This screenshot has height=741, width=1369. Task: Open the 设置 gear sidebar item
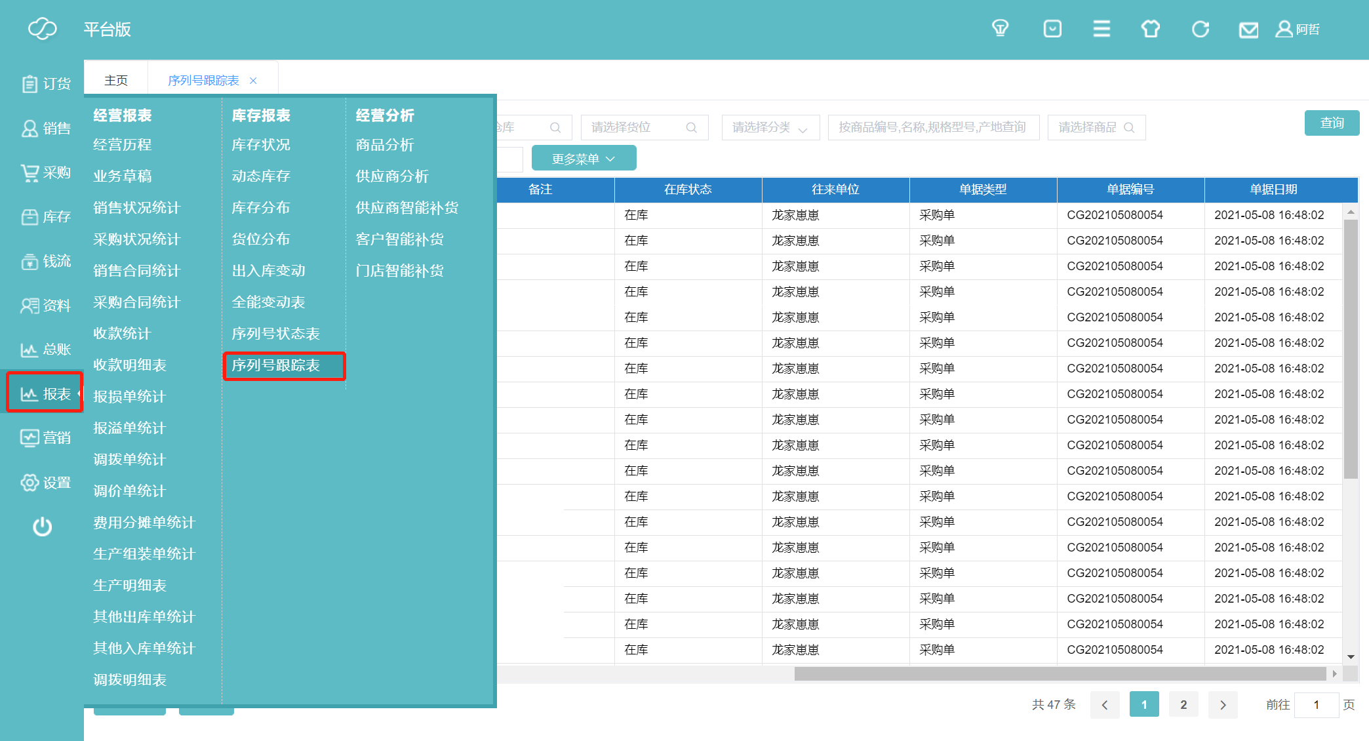46,483
